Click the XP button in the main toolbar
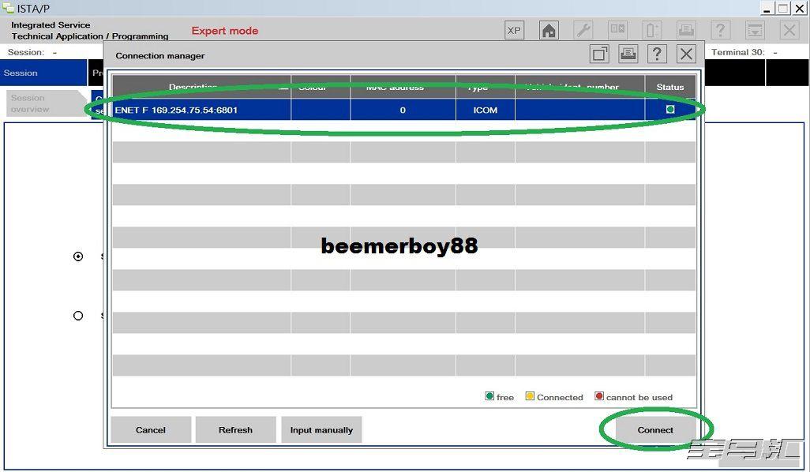Screen dimensions: 810x472 (514, 31)
